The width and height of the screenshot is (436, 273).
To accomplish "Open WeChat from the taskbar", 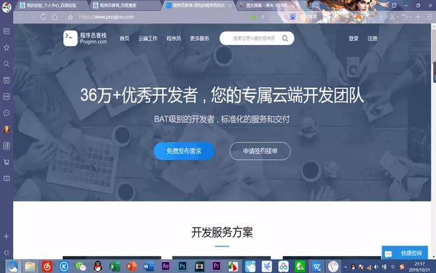I will coord(81,266).
